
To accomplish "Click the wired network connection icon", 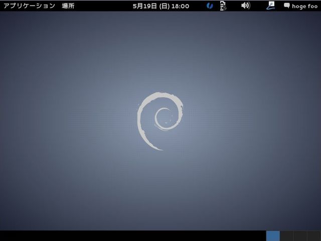I will pos(271,6).
